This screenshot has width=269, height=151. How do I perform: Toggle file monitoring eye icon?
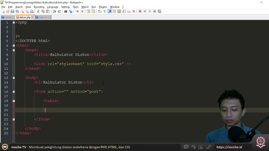(134, 11)
